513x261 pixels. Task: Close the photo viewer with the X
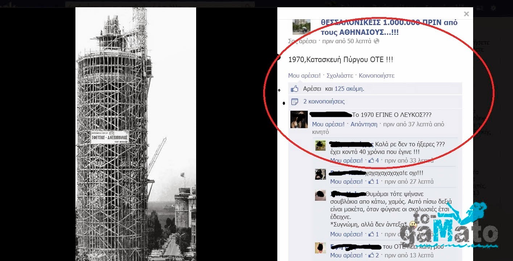[466, 14]
